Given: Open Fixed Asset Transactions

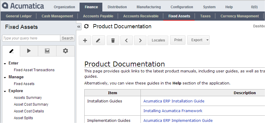Looking at the screenshot, I should point(34,70).
